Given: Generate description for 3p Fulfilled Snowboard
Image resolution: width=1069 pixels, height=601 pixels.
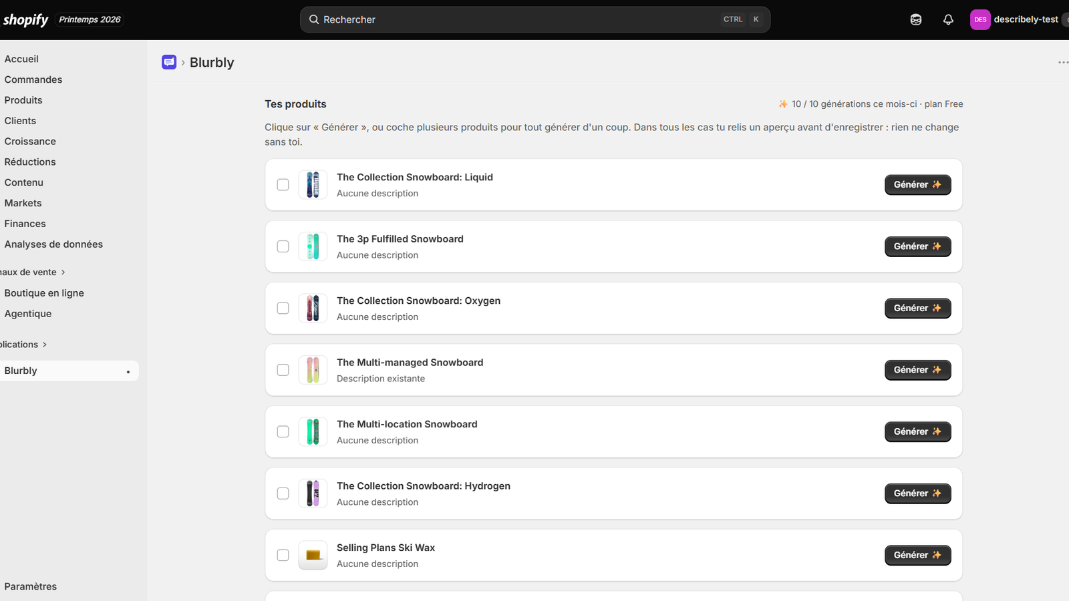Looking at the screenshot, I should point(918,246).
